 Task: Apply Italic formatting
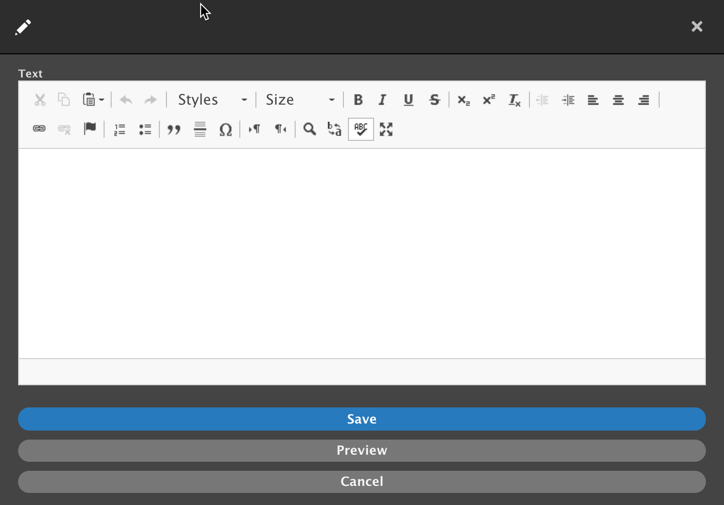click(x=383, y=100)
